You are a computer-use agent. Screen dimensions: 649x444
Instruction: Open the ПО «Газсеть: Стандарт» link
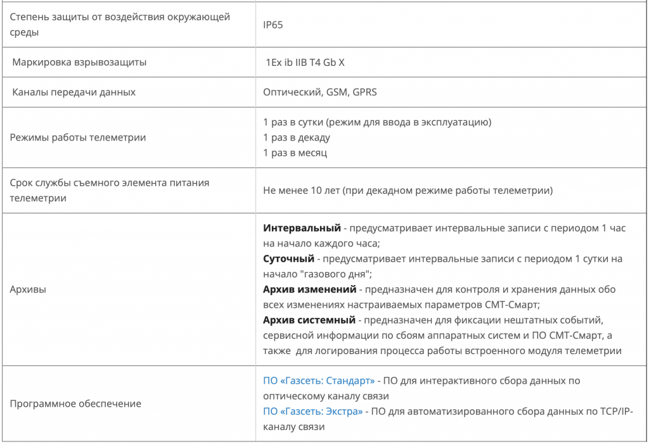pyautogui.click(x=319, y=381)
